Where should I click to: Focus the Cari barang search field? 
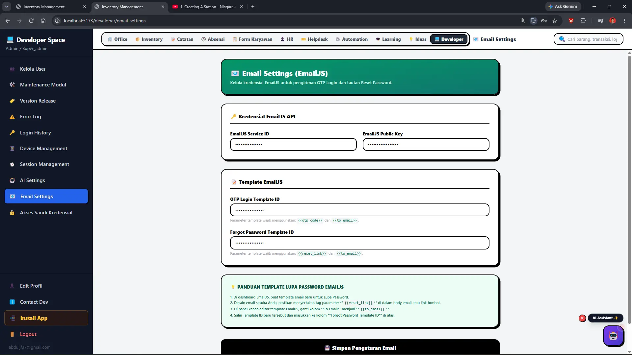pos(589,39)
